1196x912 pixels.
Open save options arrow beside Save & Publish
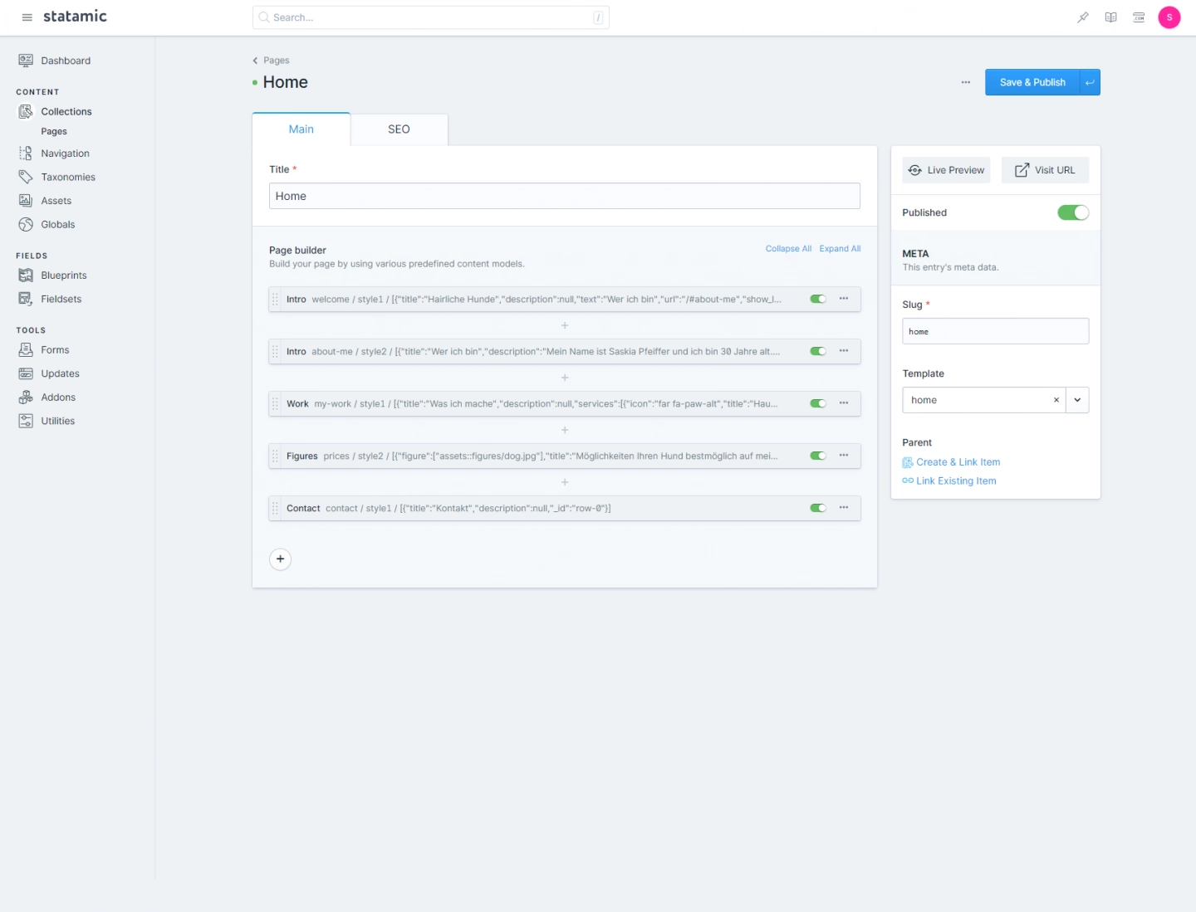1090,82
